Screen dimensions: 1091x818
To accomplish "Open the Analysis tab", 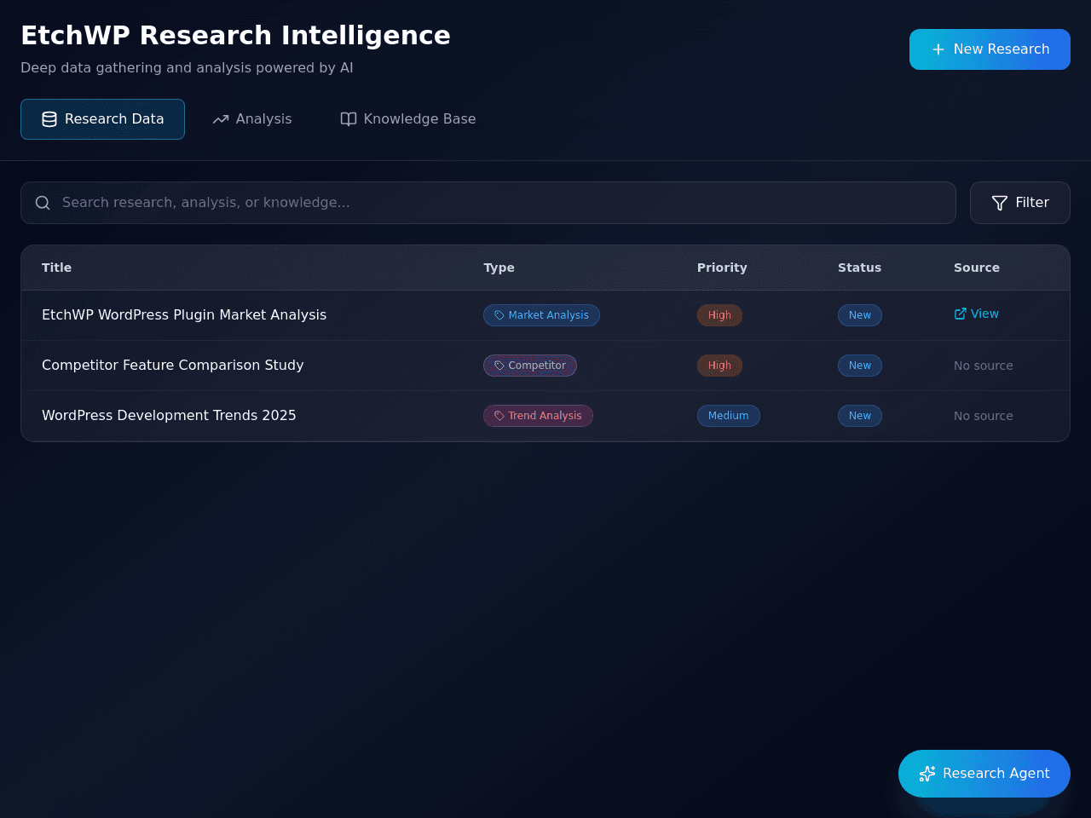I will click(x=252, y=119).
